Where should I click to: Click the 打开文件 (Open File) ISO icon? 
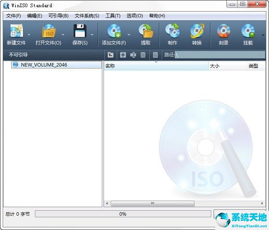[x=48, y=31]
